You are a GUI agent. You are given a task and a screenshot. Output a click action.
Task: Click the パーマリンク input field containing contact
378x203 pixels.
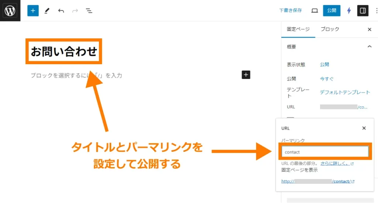(324, 152)
